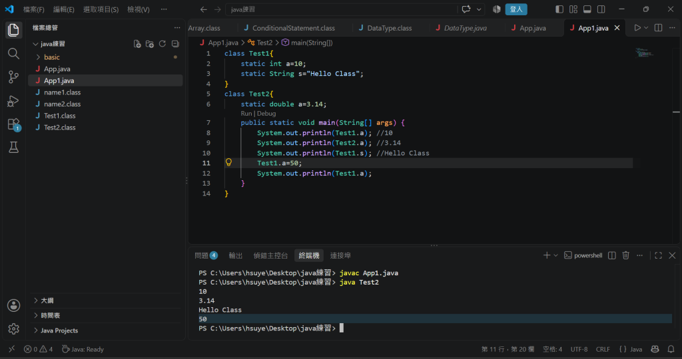
Task: Click the java練習 command center search box
Action: point(341,9)
